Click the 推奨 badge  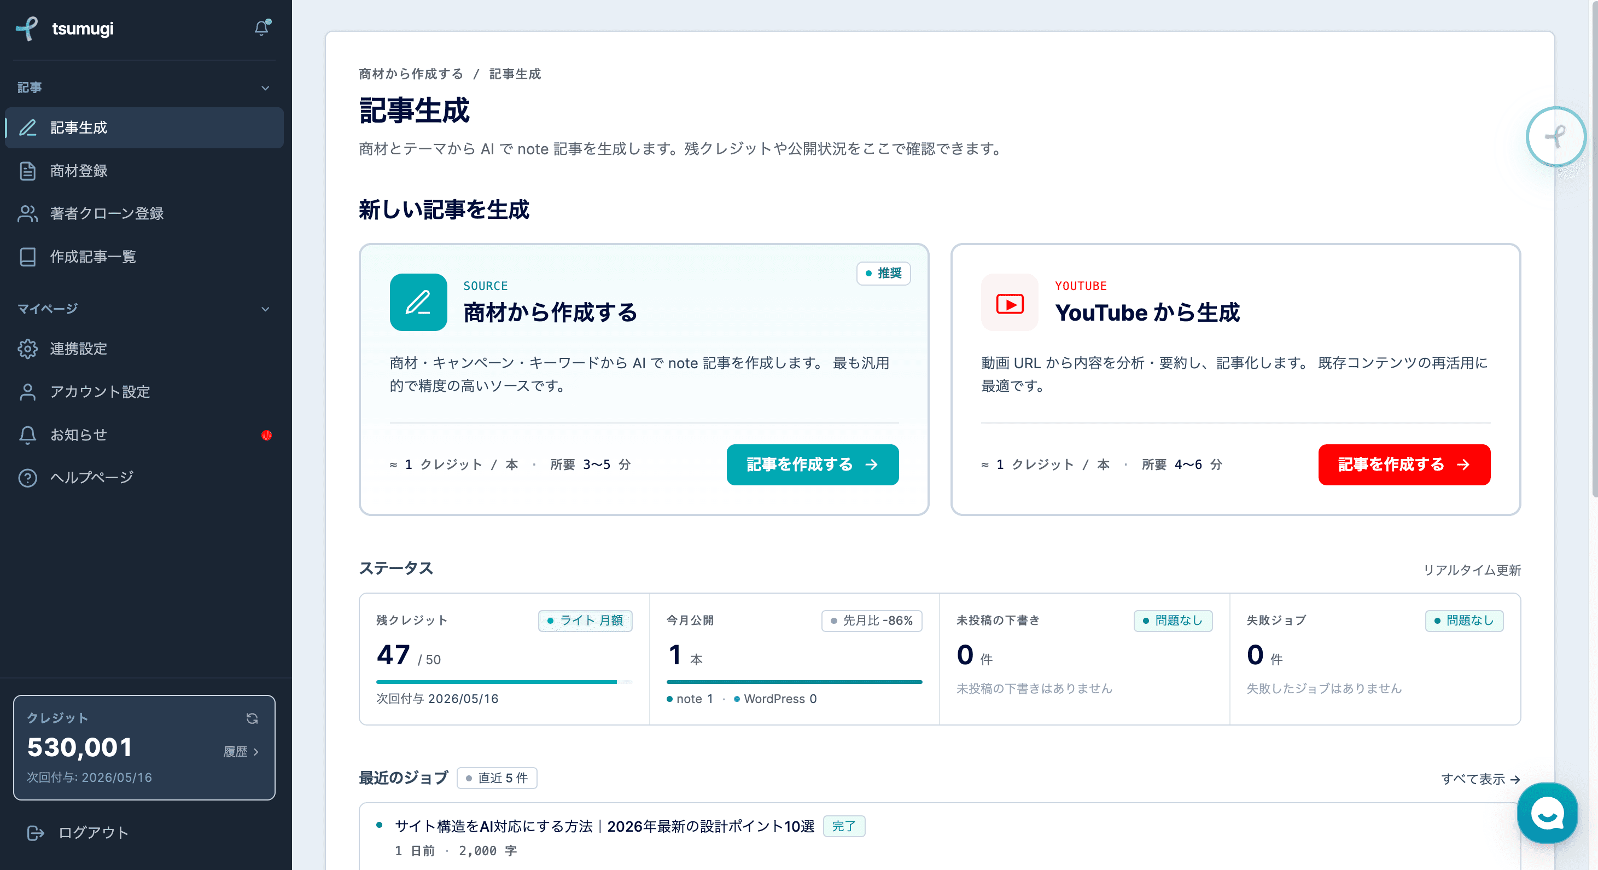883,273
